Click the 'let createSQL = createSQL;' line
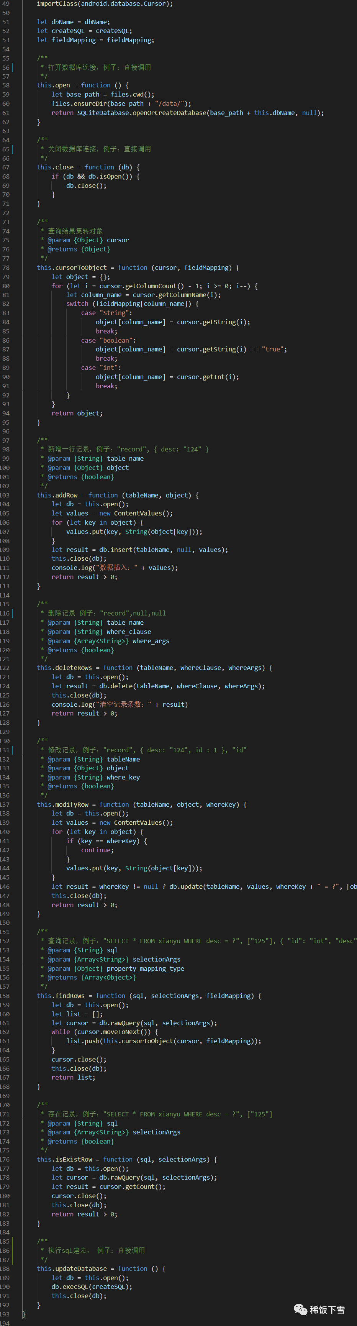The height and width of the screenshot is (1326, 357). point(84,31)
